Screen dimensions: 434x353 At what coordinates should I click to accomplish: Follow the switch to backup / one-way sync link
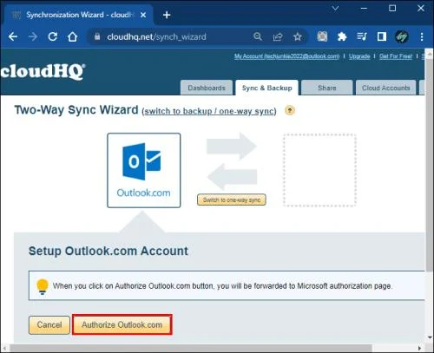pos(209,111)
